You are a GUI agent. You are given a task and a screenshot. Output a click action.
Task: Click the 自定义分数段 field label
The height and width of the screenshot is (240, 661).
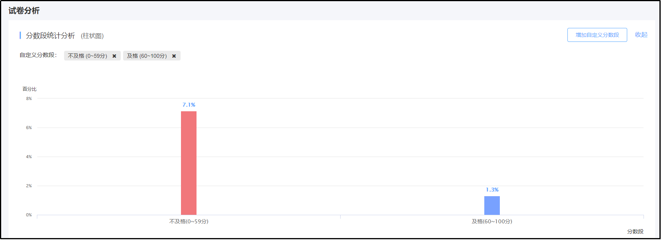point(38,55)
